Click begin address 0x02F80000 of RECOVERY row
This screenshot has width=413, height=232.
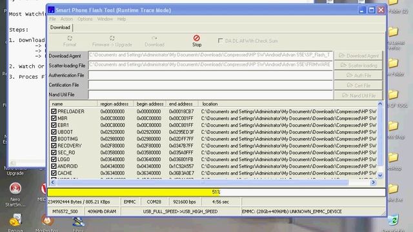pos(148,146)
